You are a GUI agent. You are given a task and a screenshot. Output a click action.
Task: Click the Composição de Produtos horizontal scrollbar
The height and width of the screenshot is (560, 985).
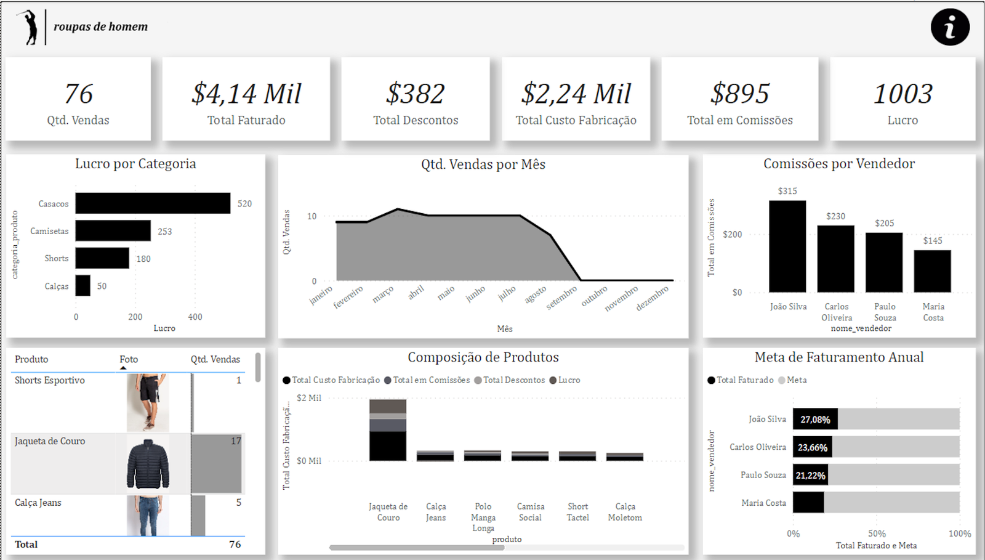(417, 547)
